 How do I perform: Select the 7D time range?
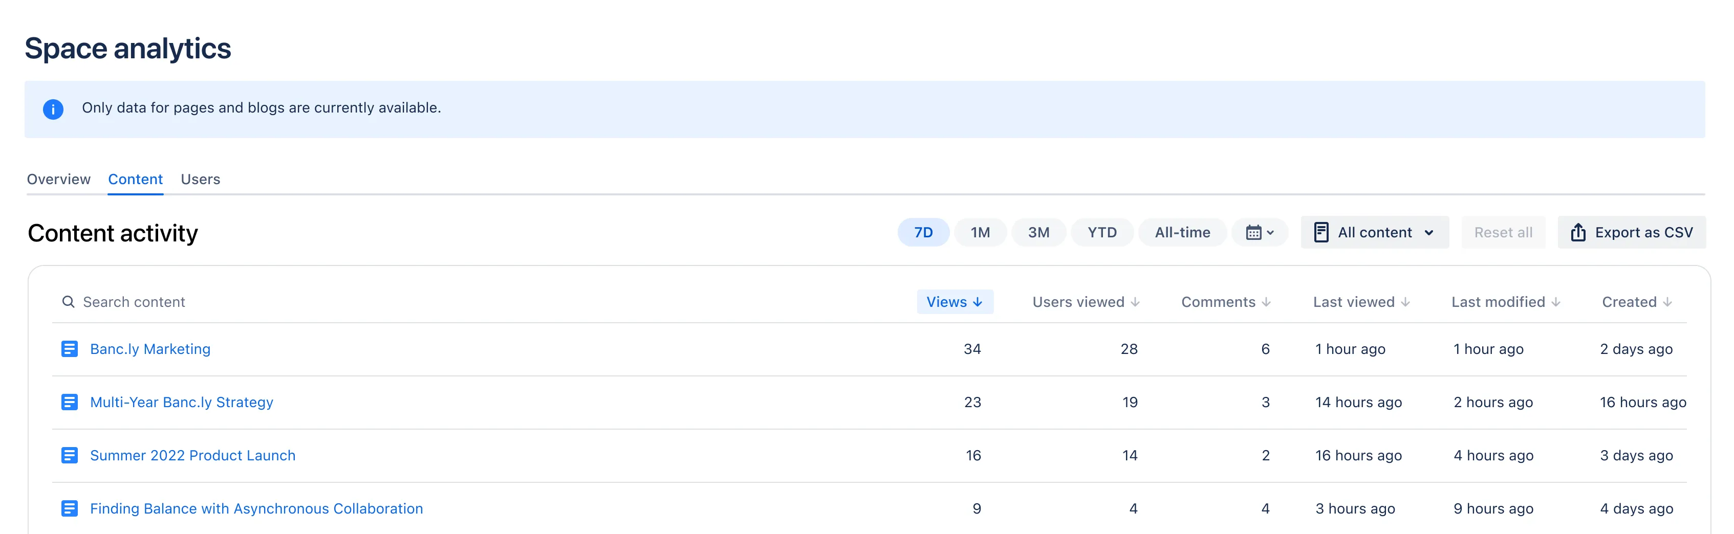click(923, 233)
